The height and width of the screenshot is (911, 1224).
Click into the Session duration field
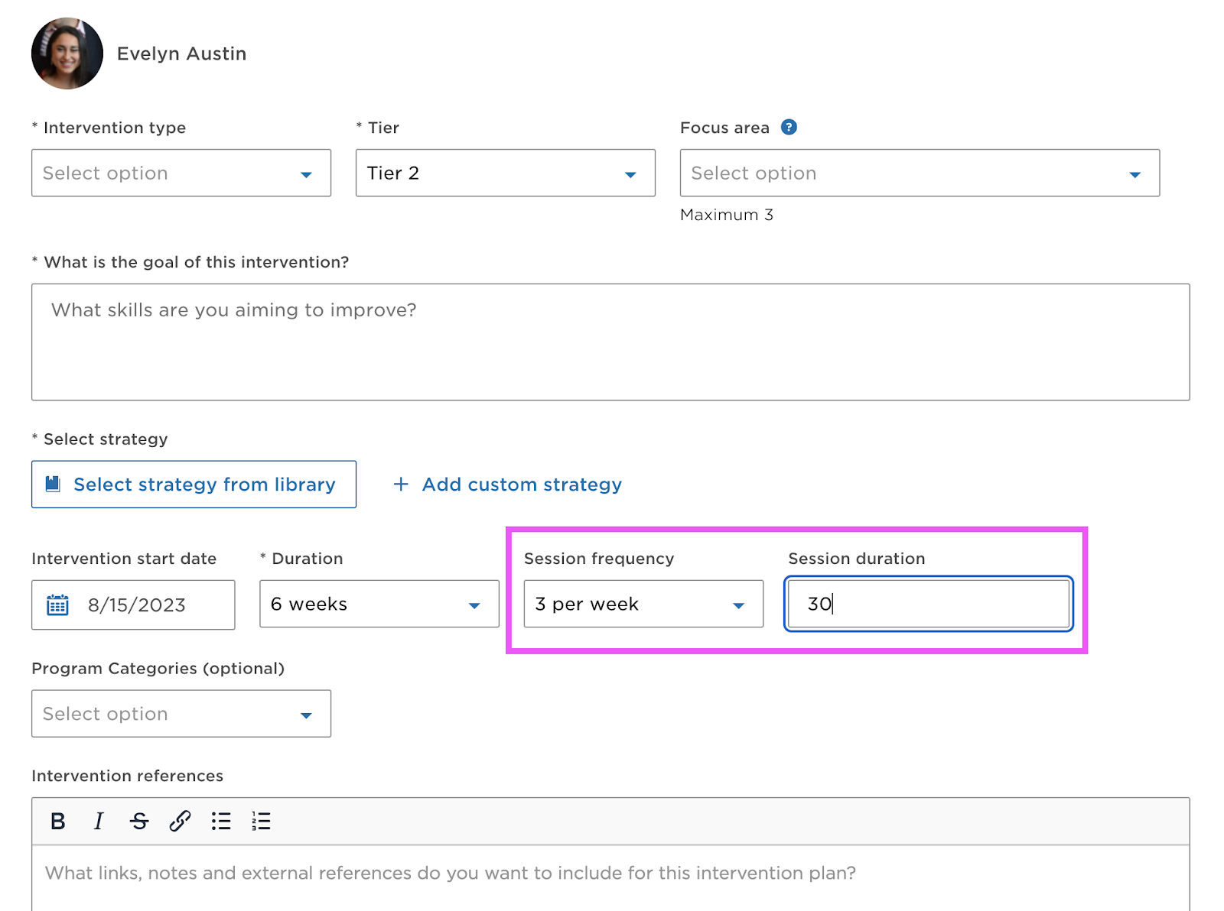(928, 605)
